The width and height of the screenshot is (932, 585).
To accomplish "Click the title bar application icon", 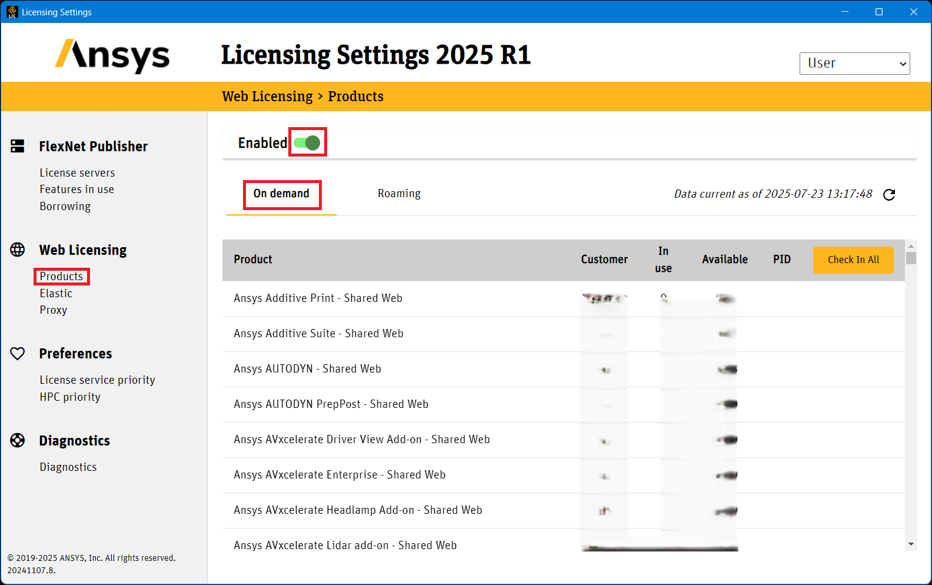I will coord(12,12).
